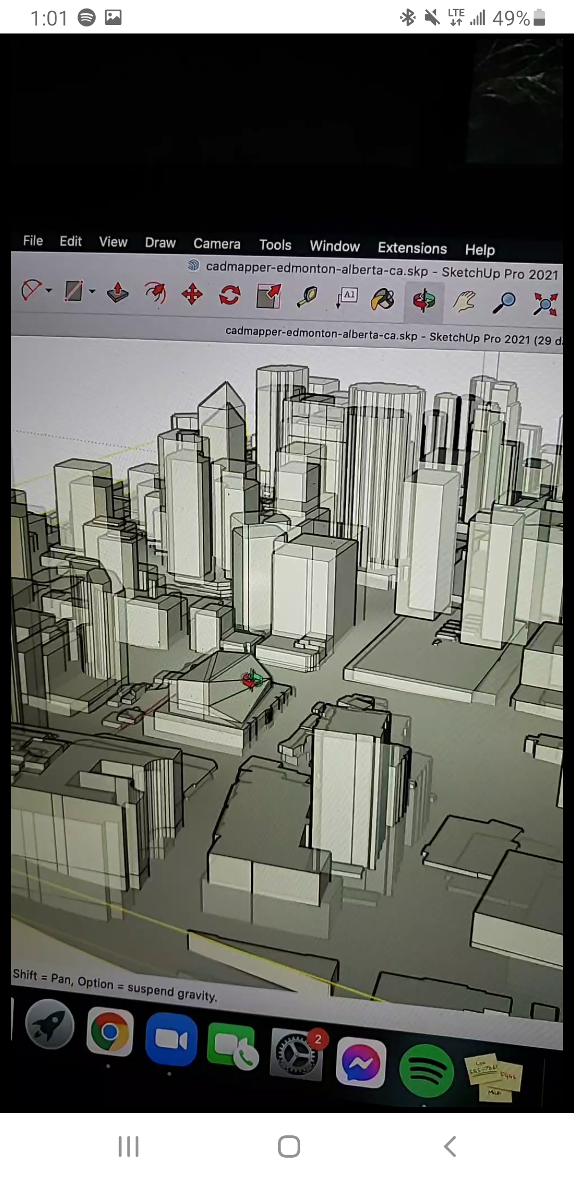Activate the Move tool

click(x=192, y=294)
